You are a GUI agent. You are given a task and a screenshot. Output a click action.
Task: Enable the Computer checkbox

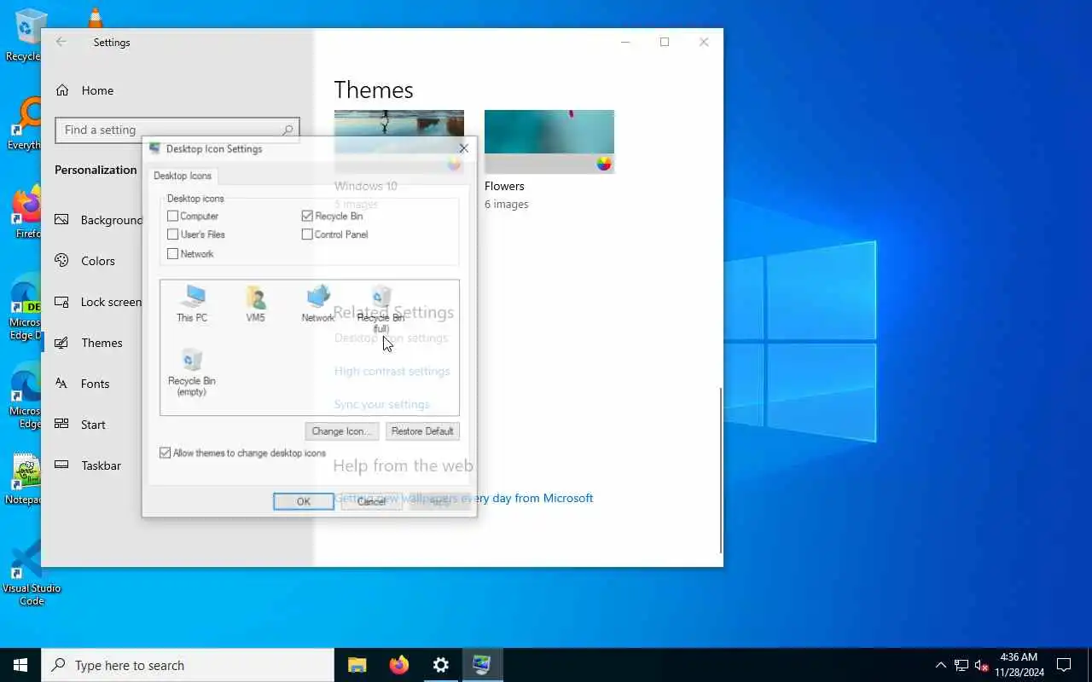click(173, 216)
